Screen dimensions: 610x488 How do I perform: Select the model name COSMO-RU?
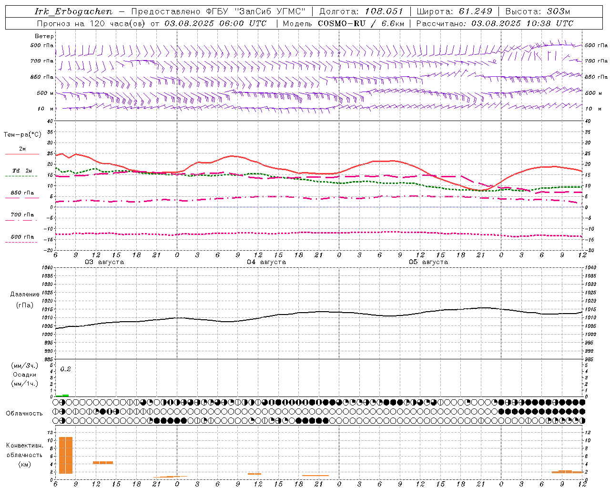[x=341, y=23]
